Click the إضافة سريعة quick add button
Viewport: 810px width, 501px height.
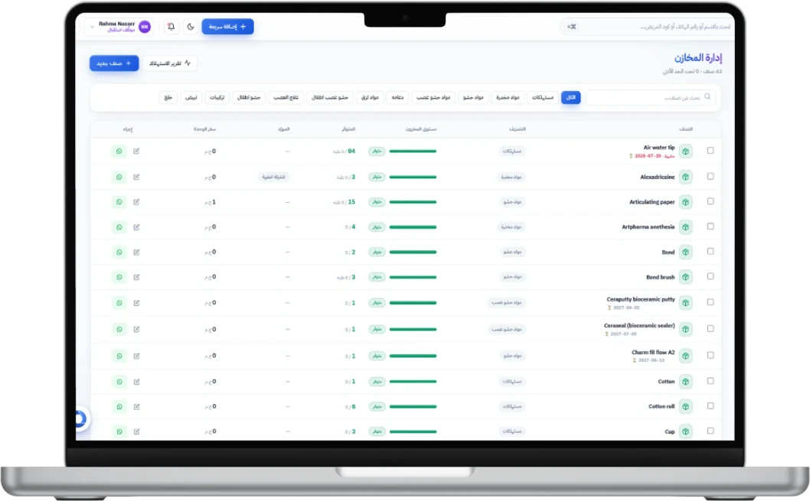click(x=228, y=26)
